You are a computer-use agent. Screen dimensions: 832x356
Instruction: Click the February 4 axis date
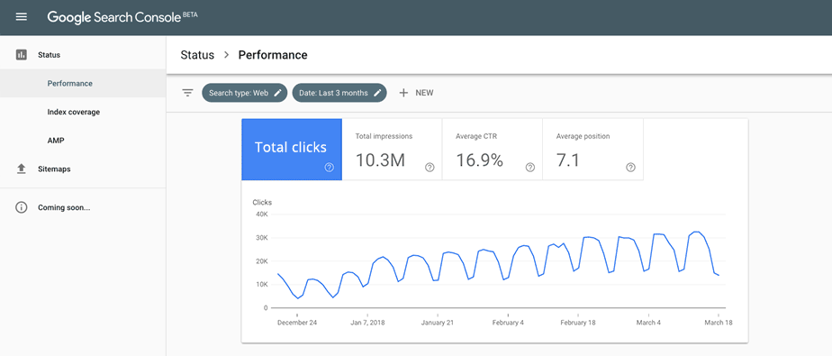(509, 323)
